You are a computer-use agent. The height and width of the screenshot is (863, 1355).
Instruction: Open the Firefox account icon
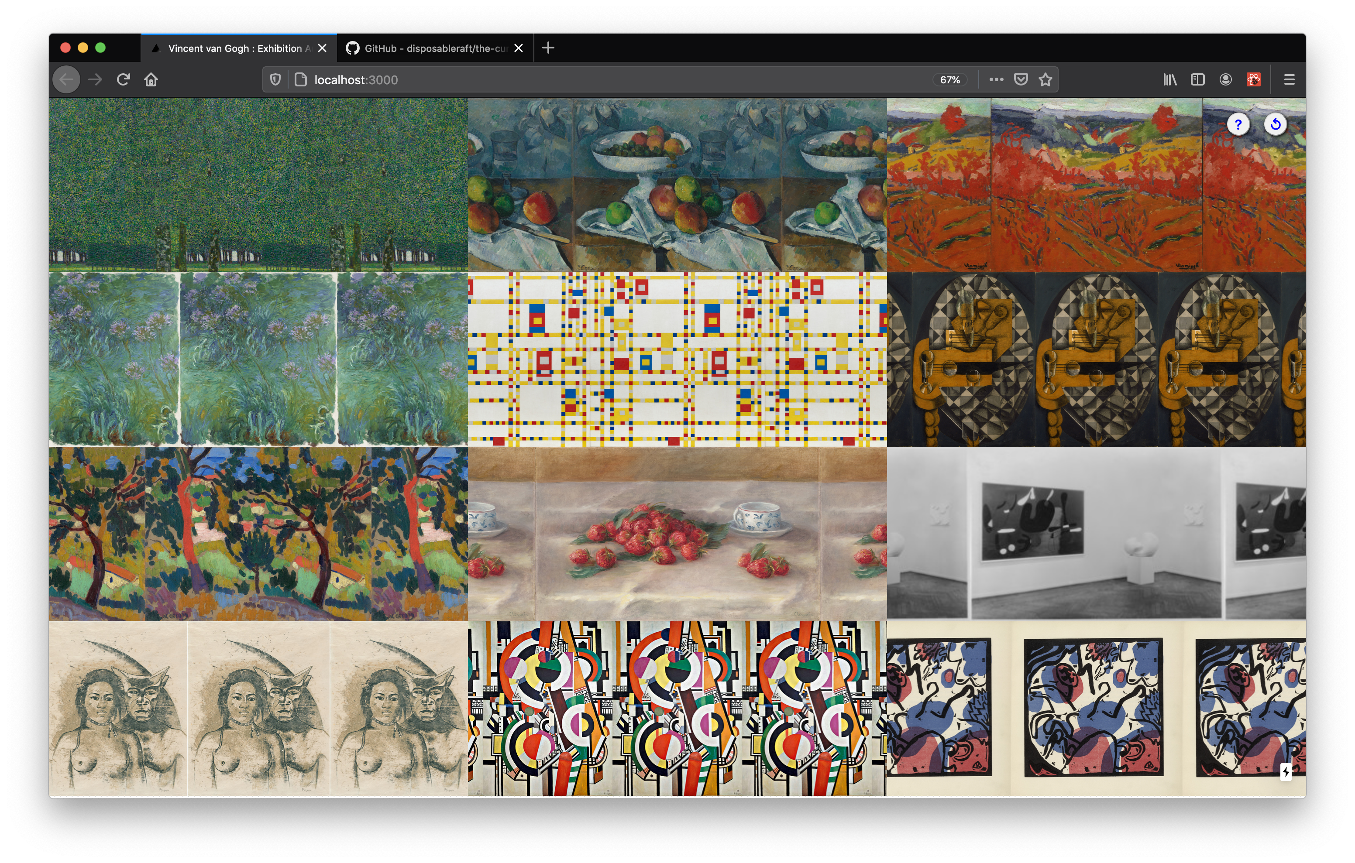coord(1226,80)
